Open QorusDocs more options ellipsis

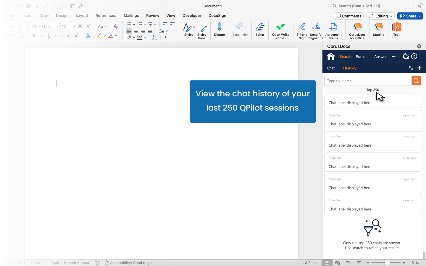393,56
